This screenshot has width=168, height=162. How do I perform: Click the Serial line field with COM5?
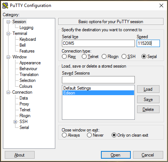tap(98, 43)
